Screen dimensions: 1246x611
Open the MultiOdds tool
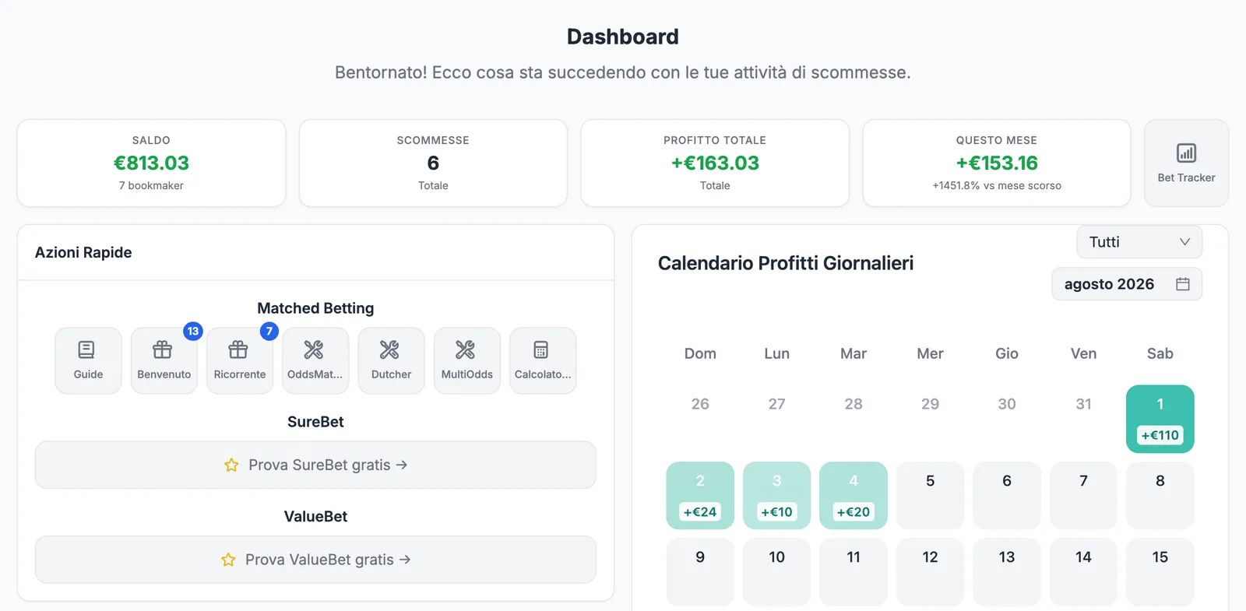[467, 360]
